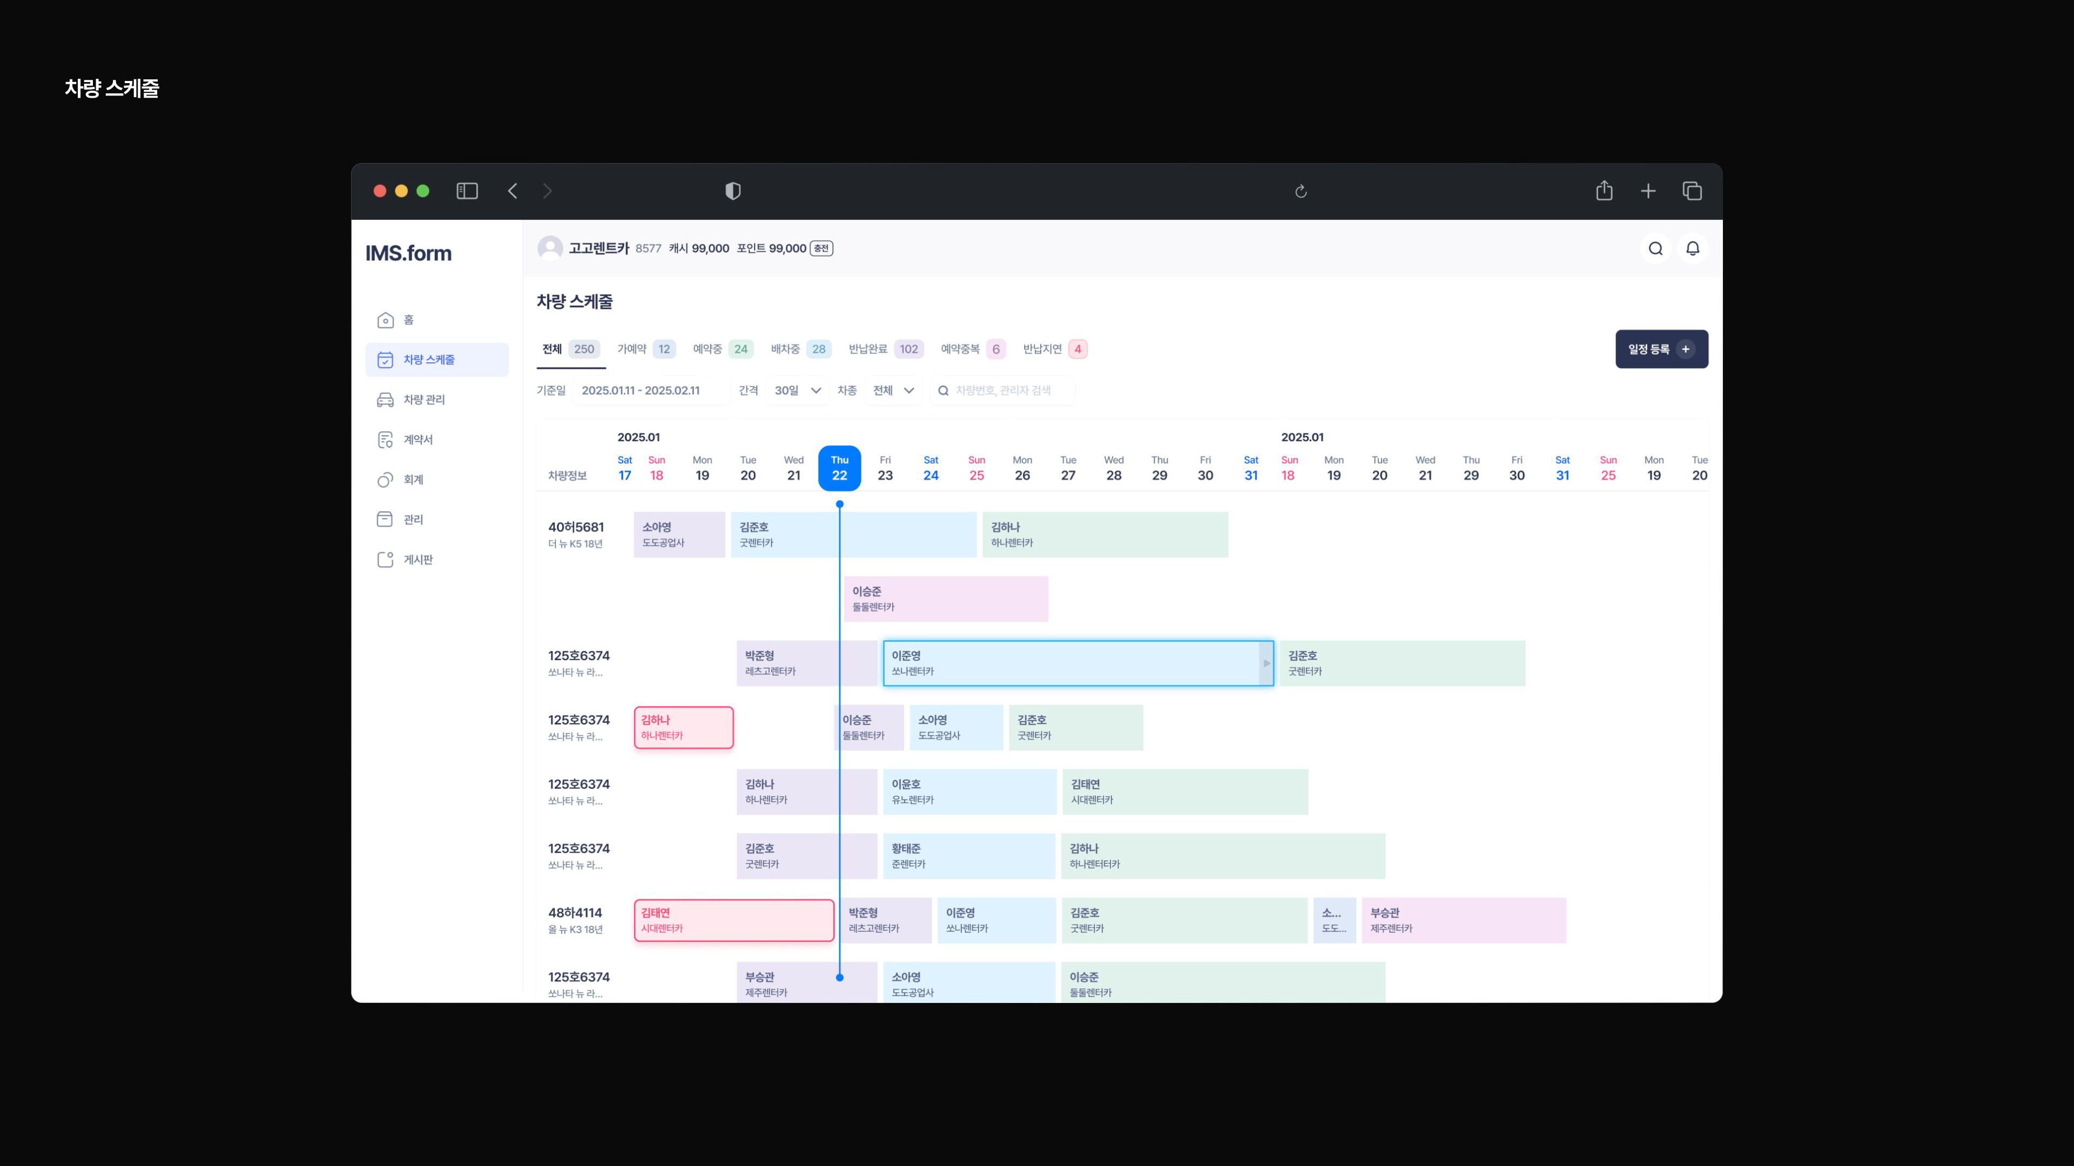Viewport: 2074px width, 1166px height.
Task: Click the IMS.form logo
Action: pos(408,253)
